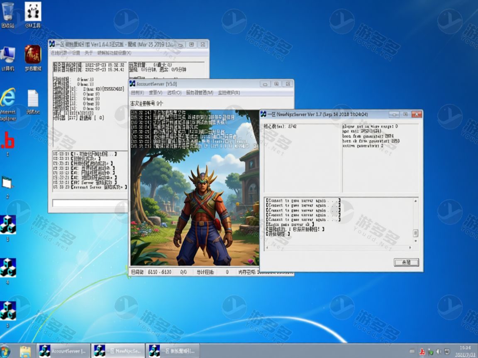The image size is (478, 358).
Task: Click NewNpcServer log horizontal scroll left arrow
Action: click(267, 247)
